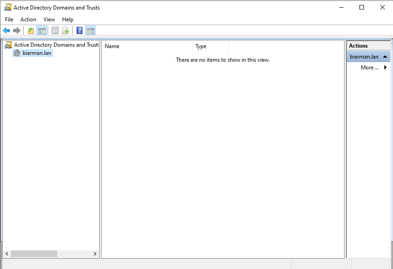
Task: Open the View menu
Action: (x=49, y=20)
